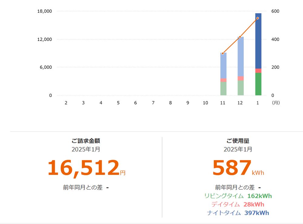This screenshot has width=303, height=224.
Task: Select the November light blue bar segment
Action: click(x=223, y=65)
